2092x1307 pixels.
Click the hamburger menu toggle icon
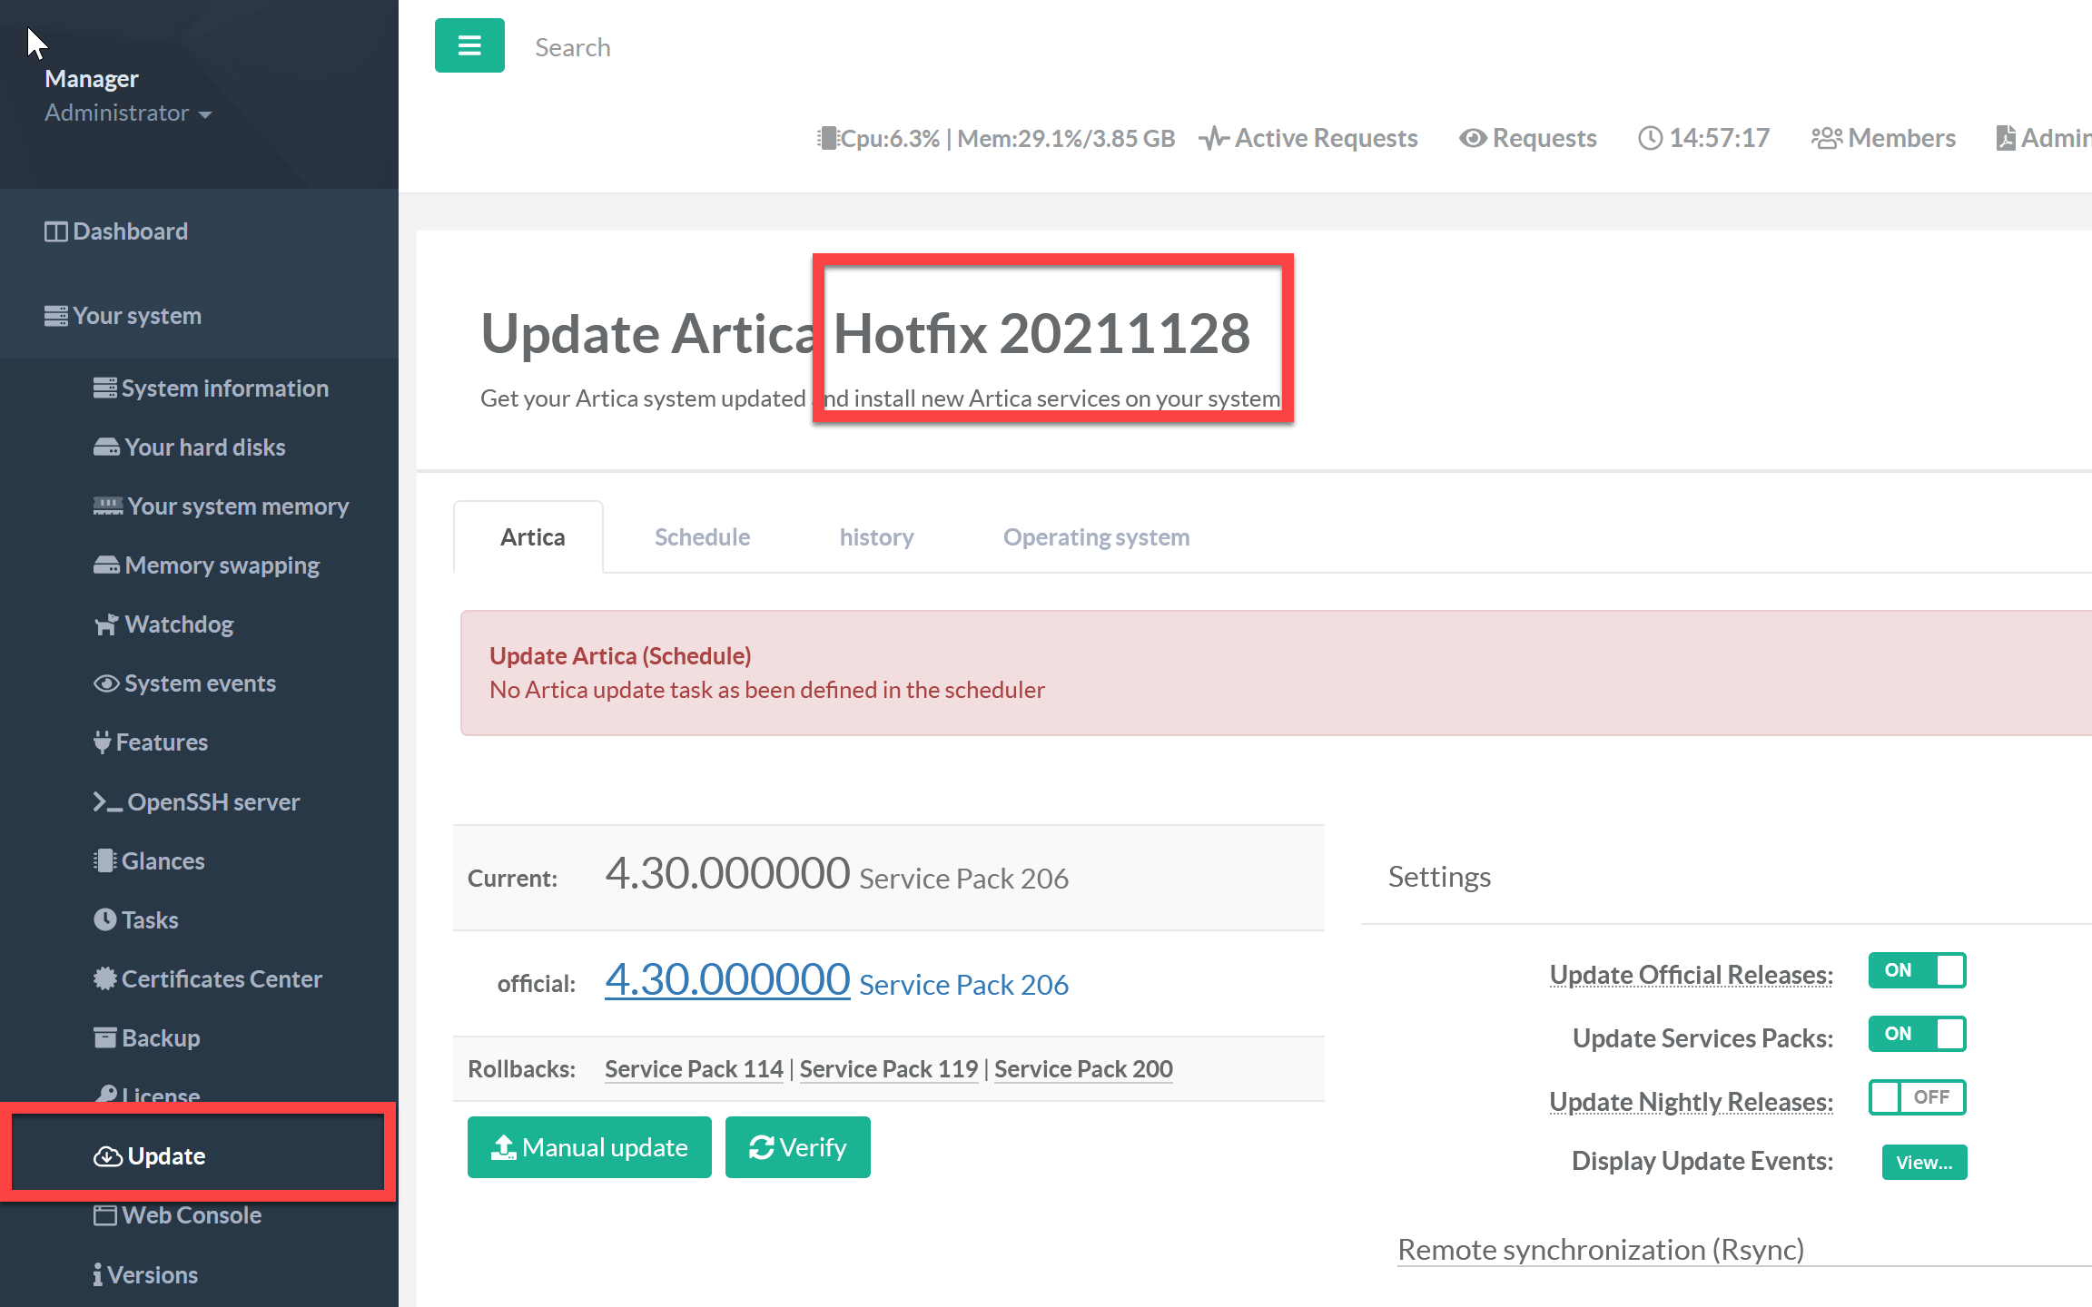tap(469, 45)
